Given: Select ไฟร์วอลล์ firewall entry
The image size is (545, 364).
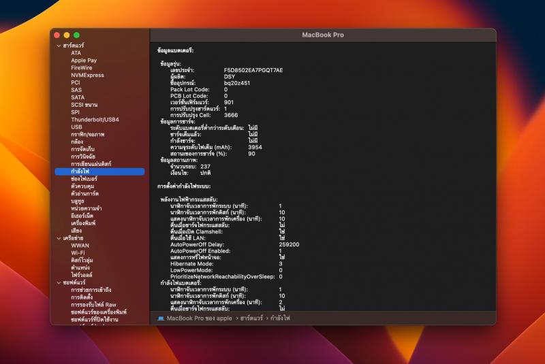Looking at the screenshot, I should tap(82, 275).
